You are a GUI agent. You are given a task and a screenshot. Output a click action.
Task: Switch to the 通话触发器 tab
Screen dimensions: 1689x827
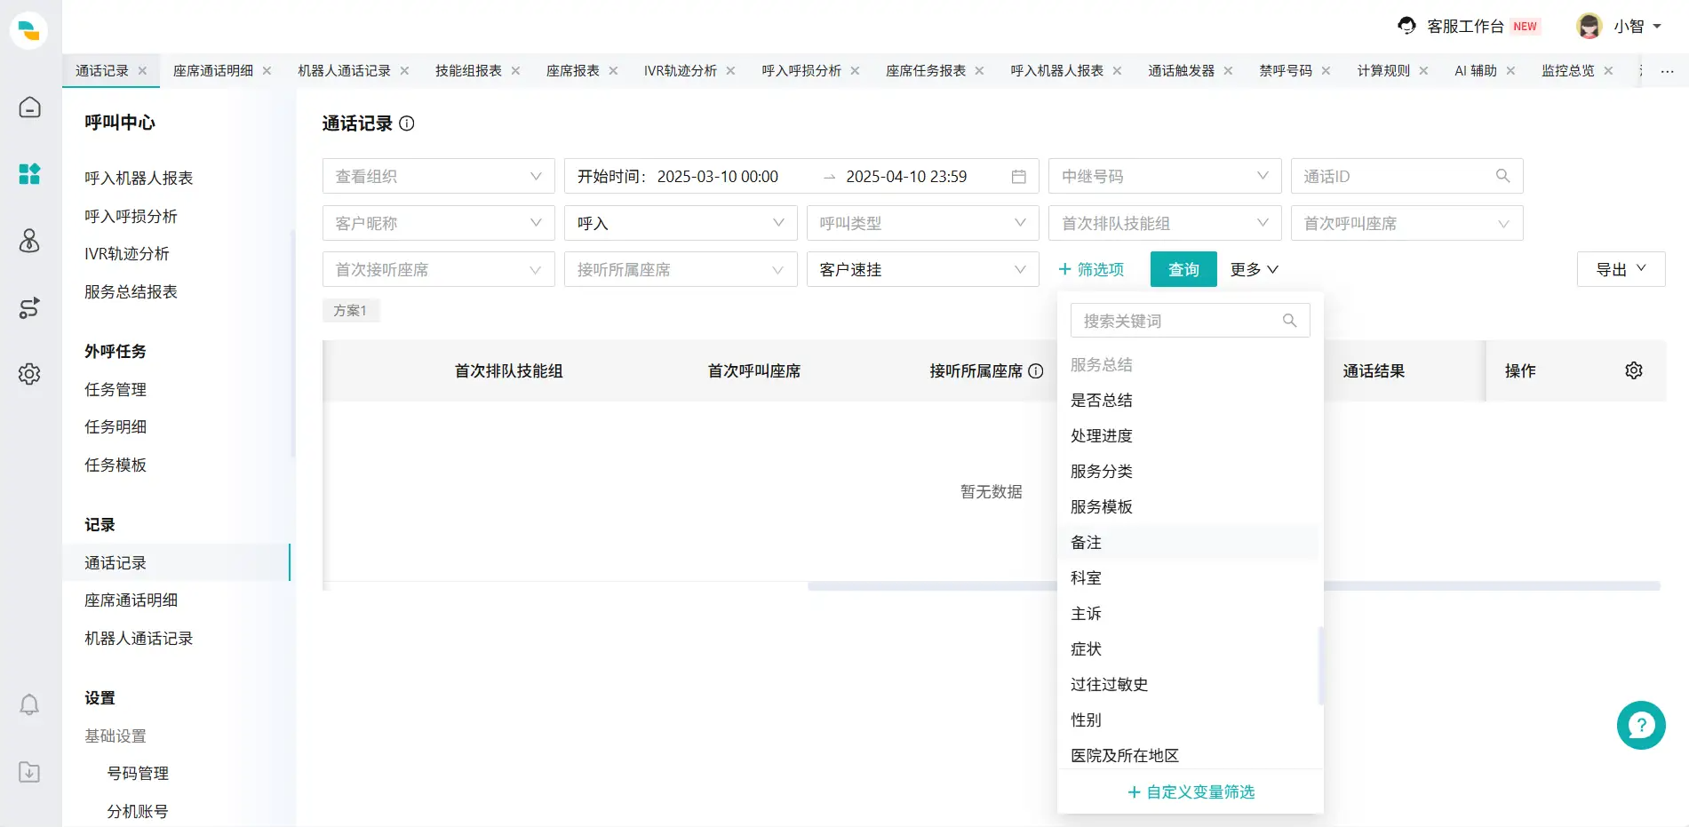point(1181,70)
